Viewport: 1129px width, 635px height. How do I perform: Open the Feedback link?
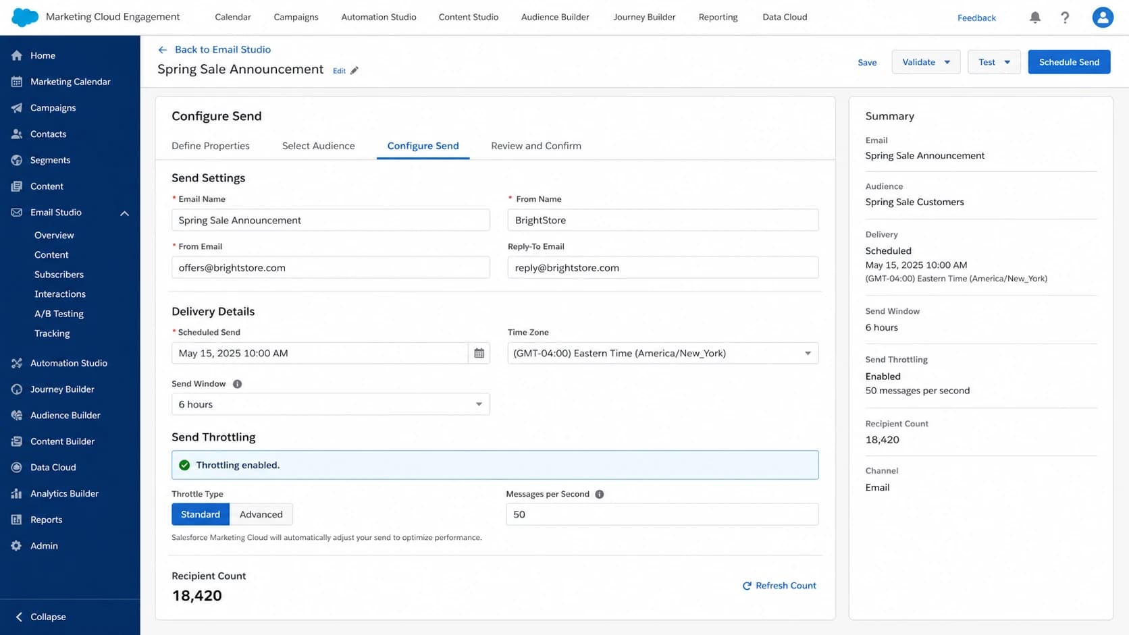click(976, 18)
